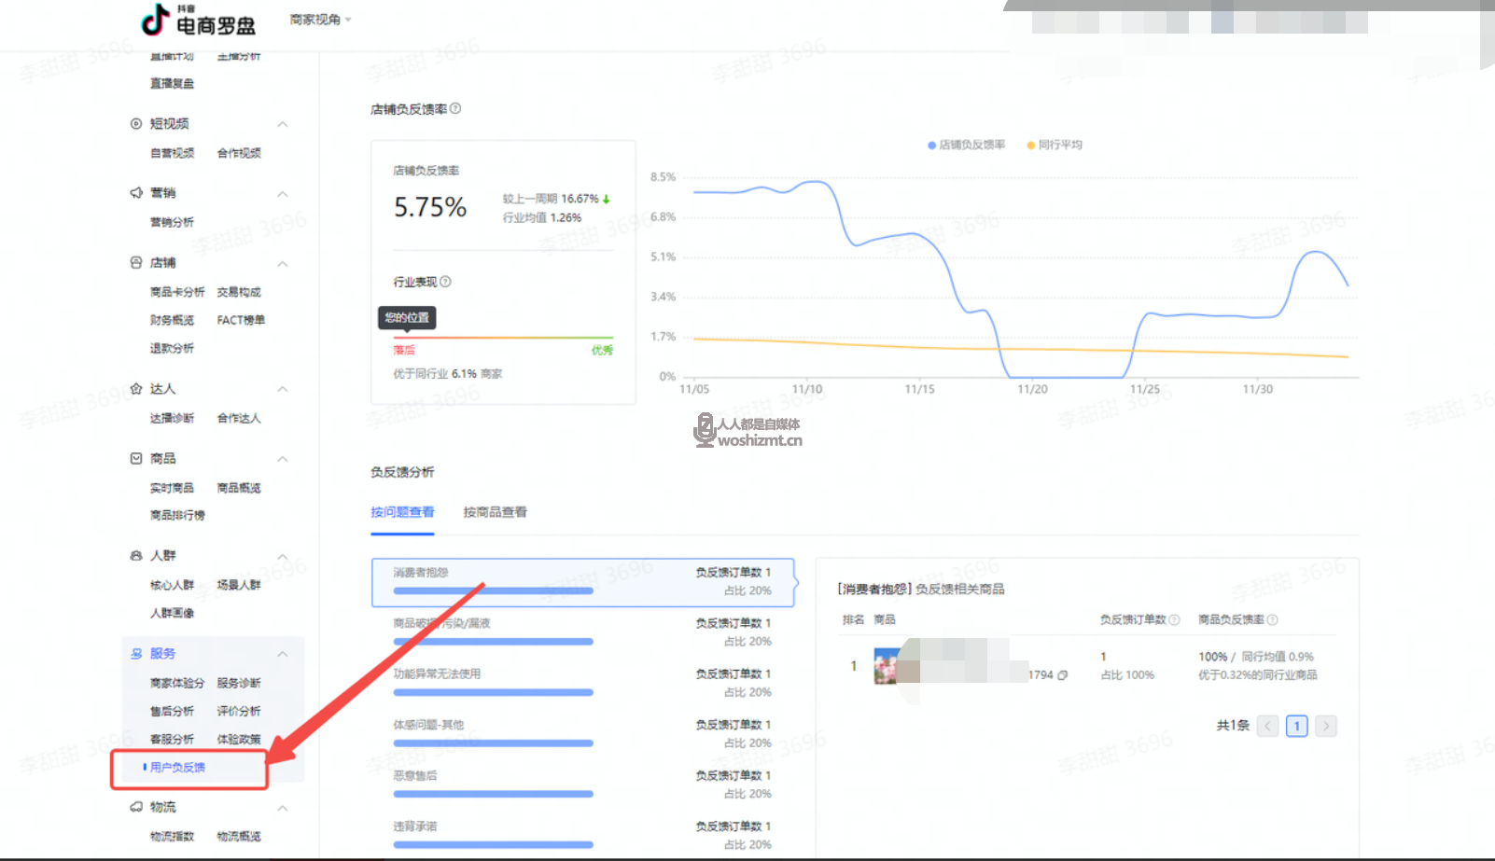Open the 商家视角 dropdown at top
1495x861 pixels.
320,20
